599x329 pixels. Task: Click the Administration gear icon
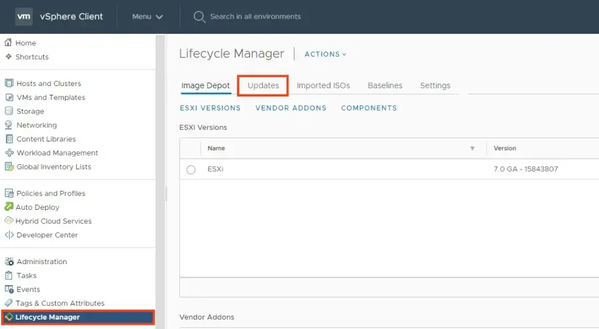click(9, 261)
